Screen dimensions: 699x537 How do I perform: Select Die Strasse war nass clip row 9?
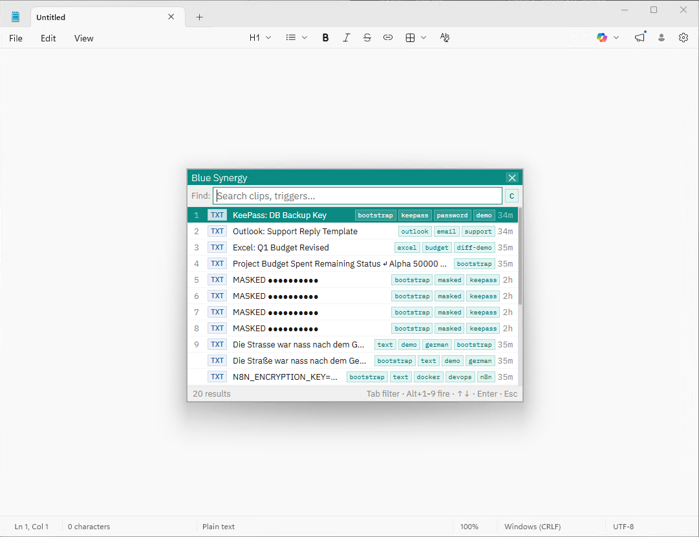(352, 345)
